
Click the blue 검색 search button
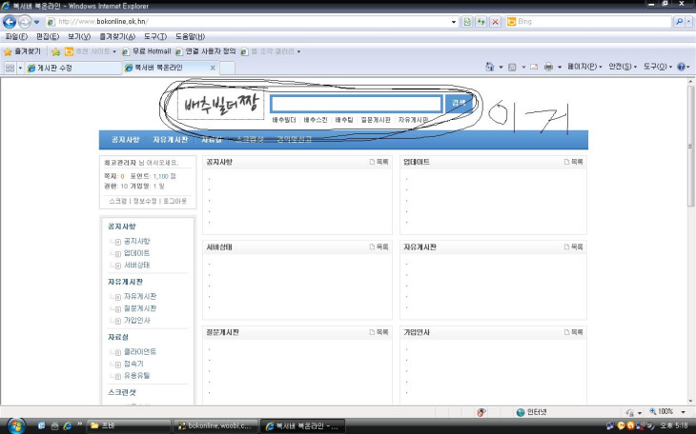tap(459, 103)
